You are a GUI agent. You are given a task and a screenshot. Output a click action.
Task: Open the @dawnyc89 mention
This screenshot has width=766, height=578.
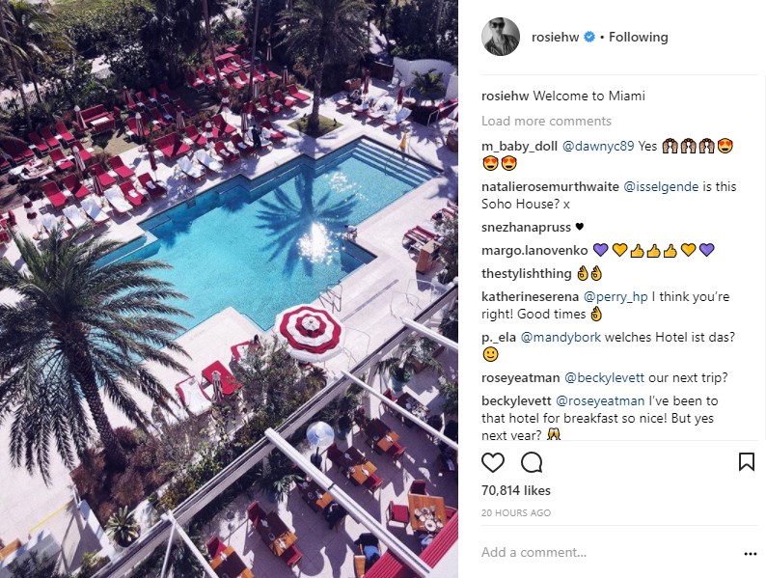click(598, 146)
